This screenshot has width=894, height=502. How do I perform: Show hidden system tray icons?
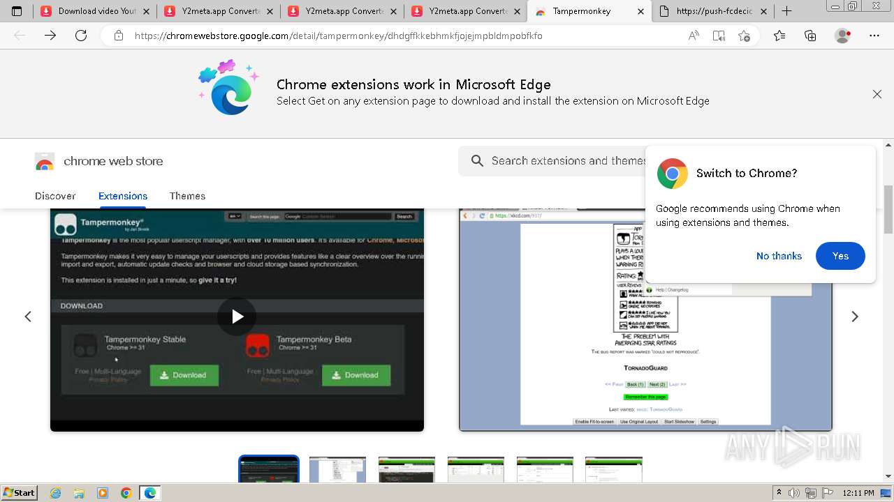pyautogui.click(x=779, y=493)
